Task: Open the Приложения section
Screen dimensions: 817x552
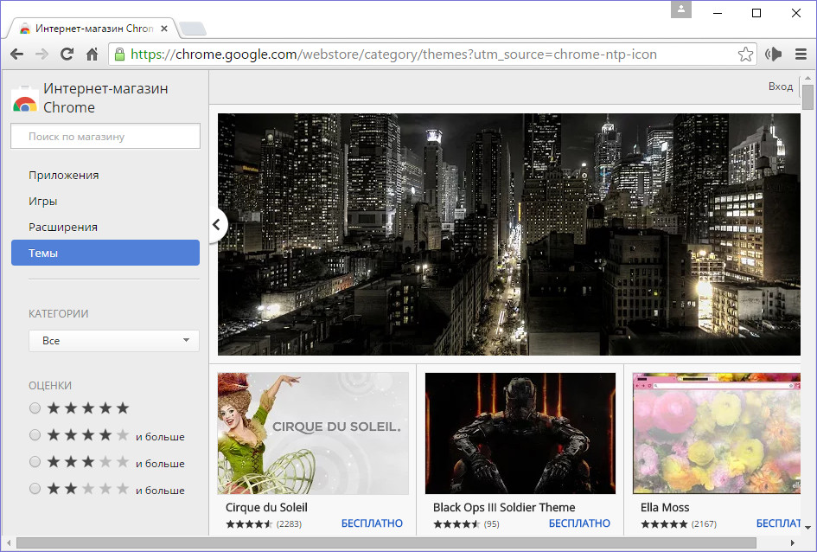Action: pyautogui.click(x=64, y=175)
